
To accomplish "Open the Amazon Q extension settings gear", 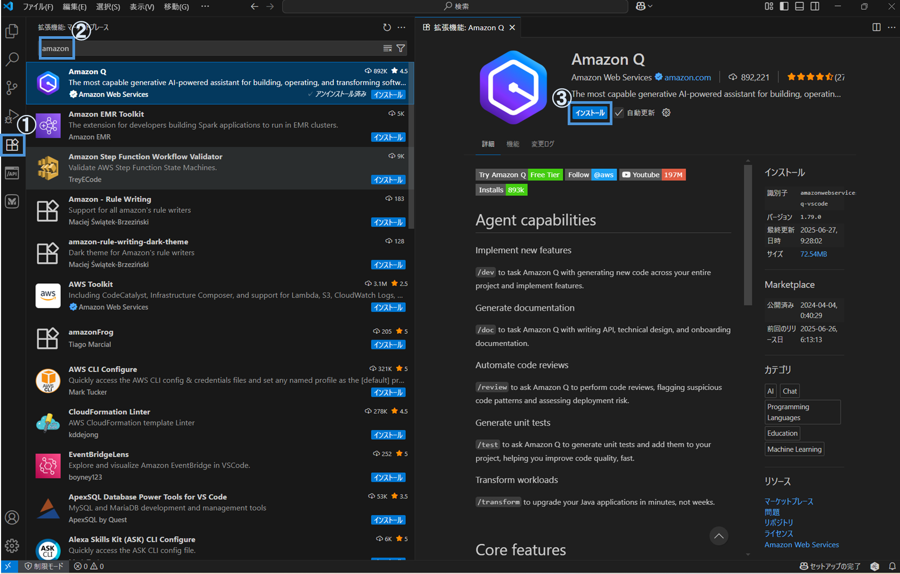I will (666, 112).
